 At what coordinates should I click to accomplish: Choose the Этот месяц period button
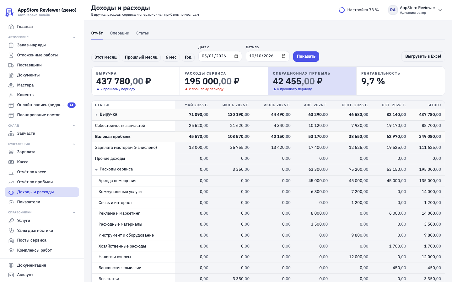(x=105, y=57)
